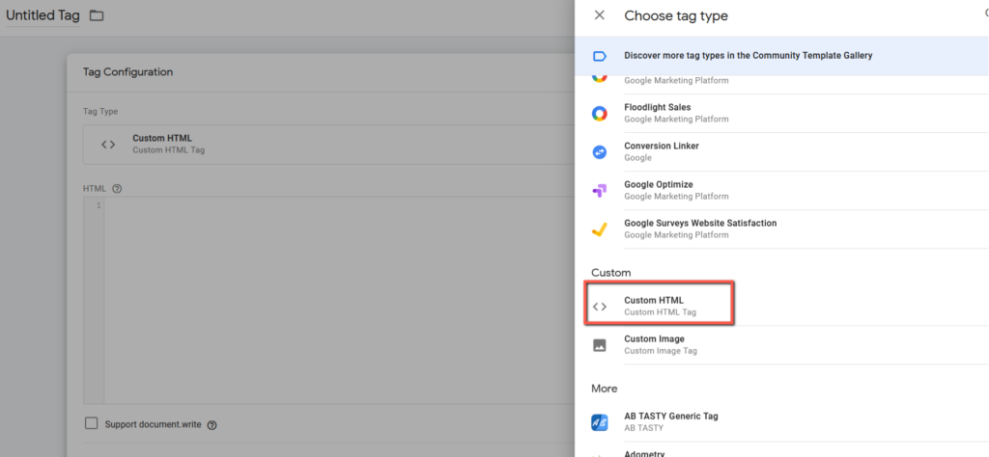The width and height of the screenshot is (989, 457).
Task: Choose the Google Optimize icon
Action: pyautogui.click(x=600, y=191)
